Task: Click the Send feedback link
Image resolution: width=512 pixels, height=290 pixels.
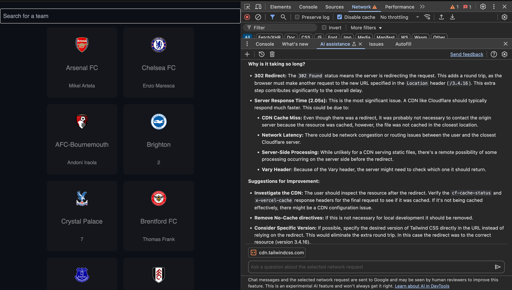Action: (467, 54)
